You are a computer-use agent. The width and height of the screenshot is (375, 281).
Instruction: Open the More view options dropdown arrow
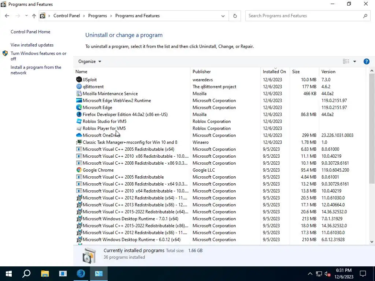coord(354,61)
